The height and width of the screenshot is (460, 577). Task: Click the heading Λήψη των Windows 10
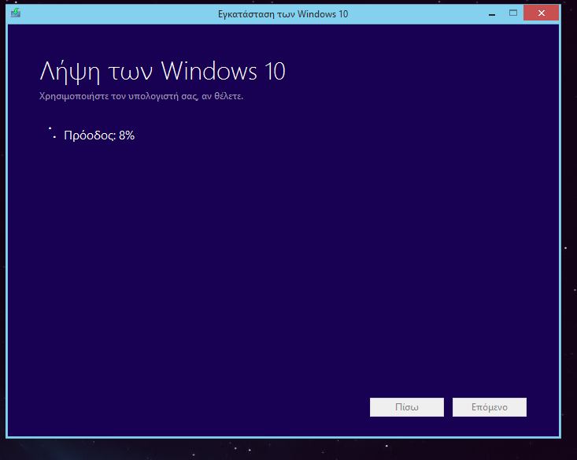162,71
